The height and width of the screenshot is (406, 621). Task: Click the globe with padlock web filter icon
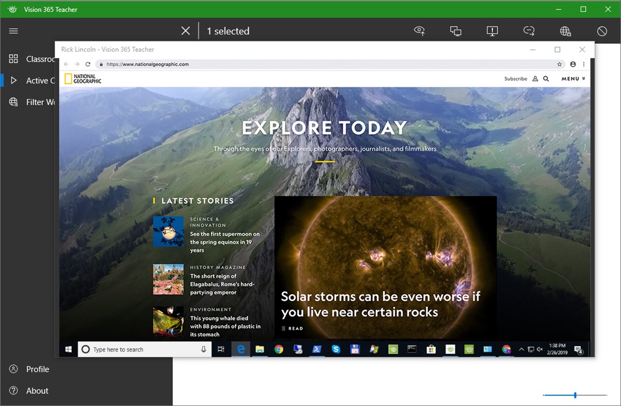coord(565,31)
